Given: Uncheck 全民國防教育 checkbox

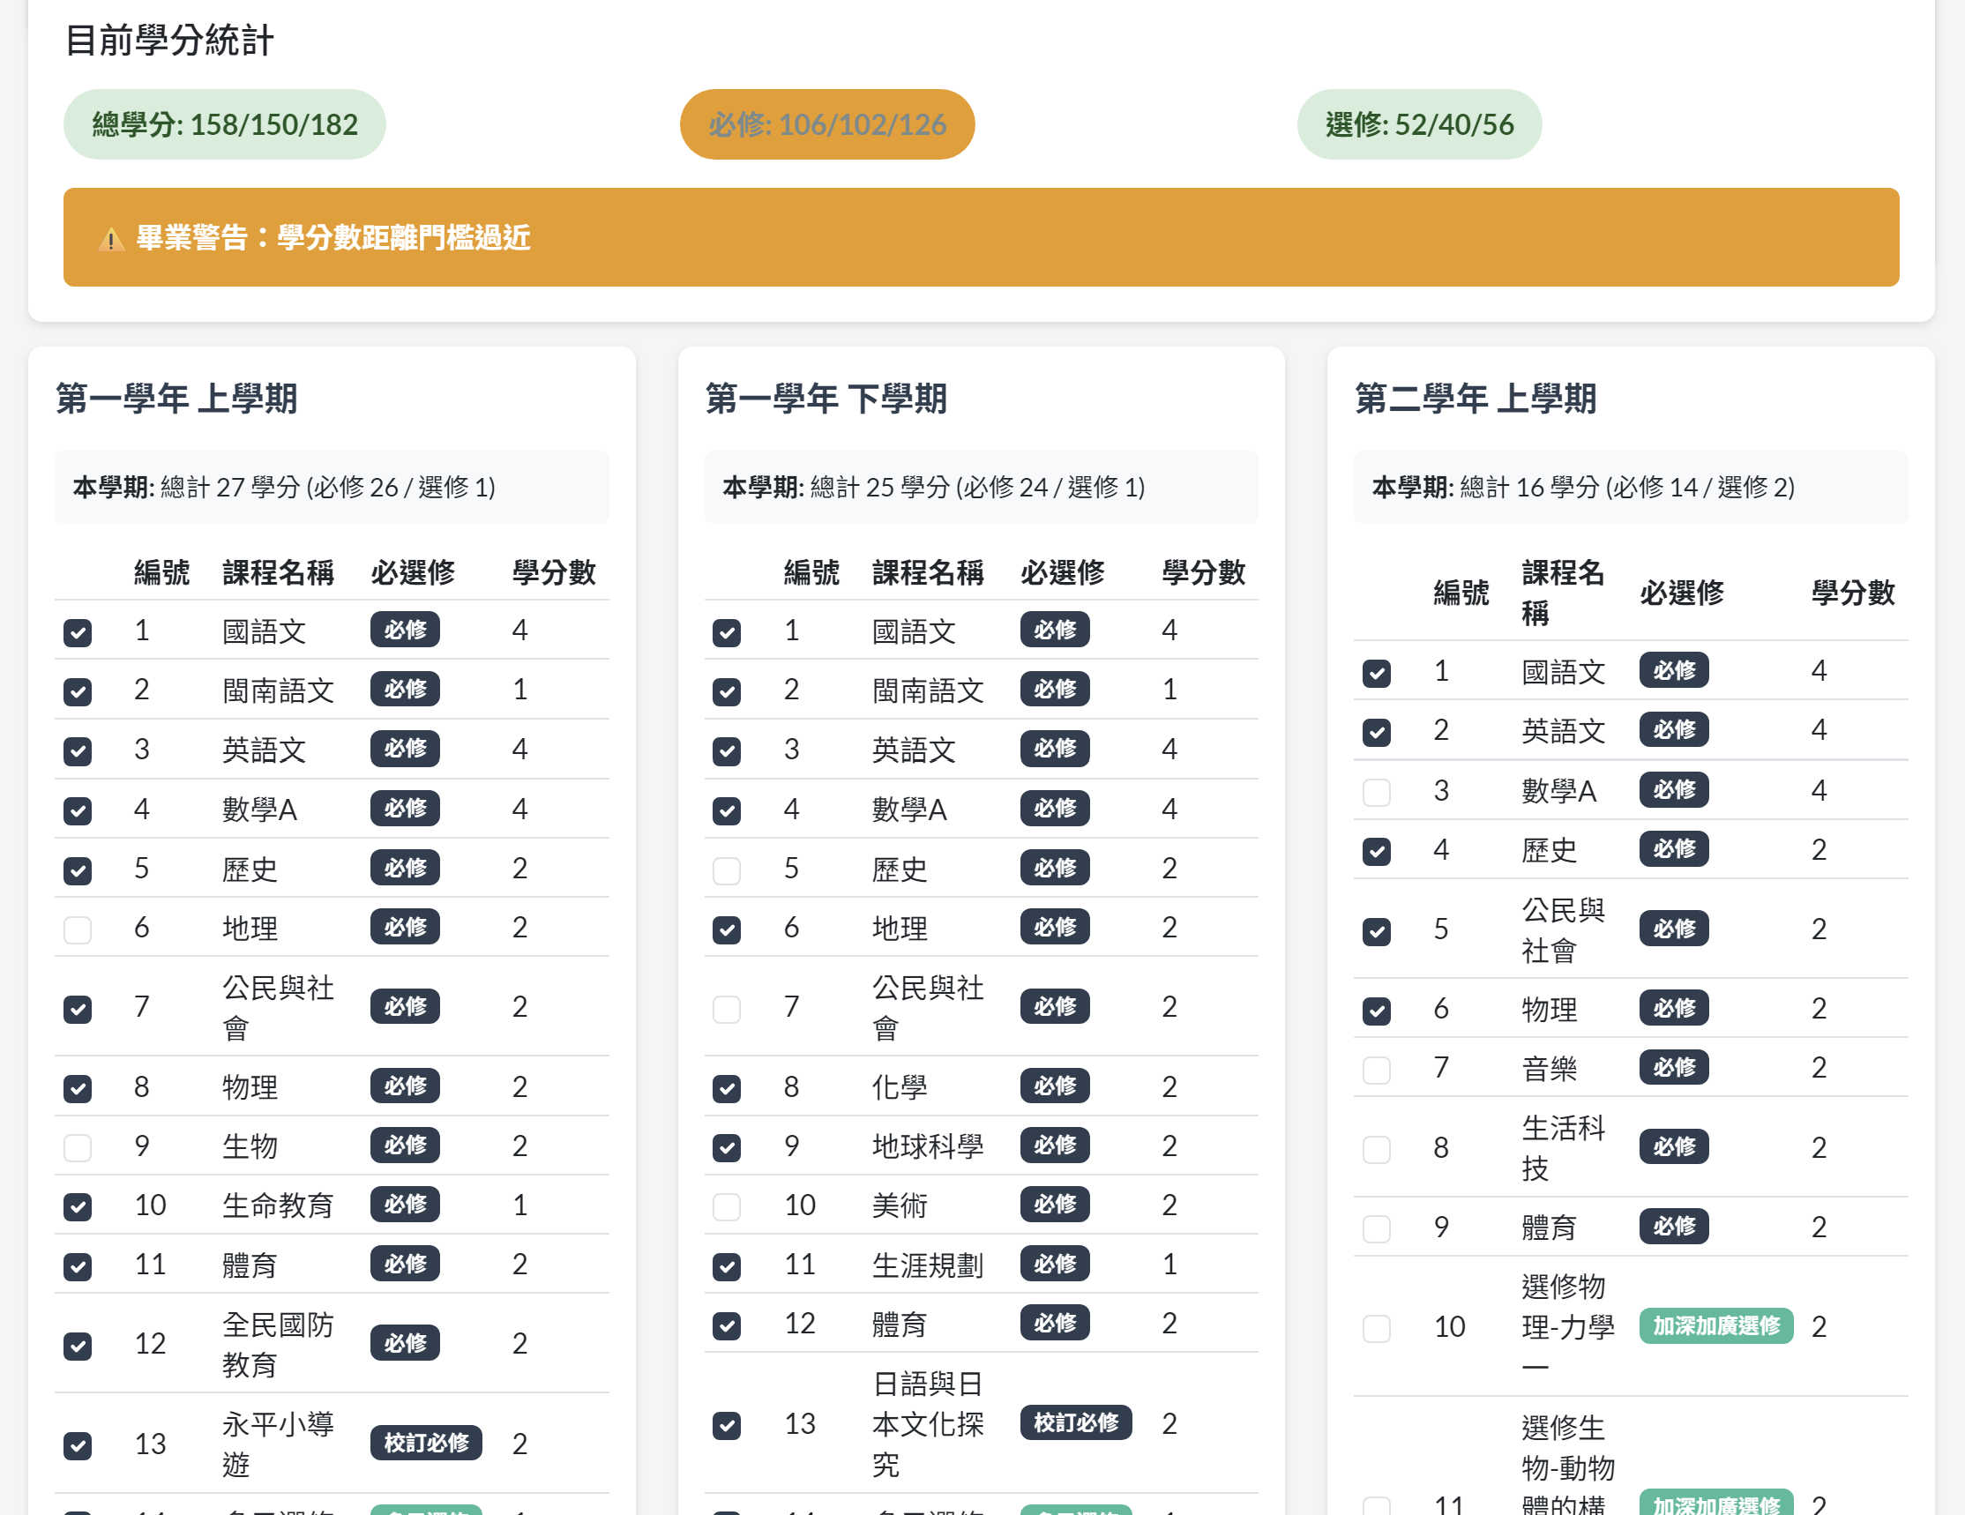Looking at the screenshot, I should pyautogui.click(x=78, y=1346).
